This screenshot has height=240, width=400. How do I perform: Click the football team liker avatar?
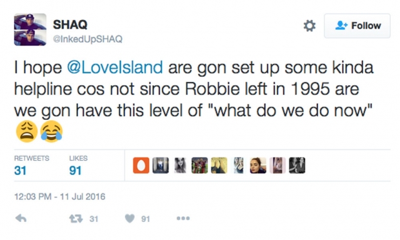coord(199,165)
